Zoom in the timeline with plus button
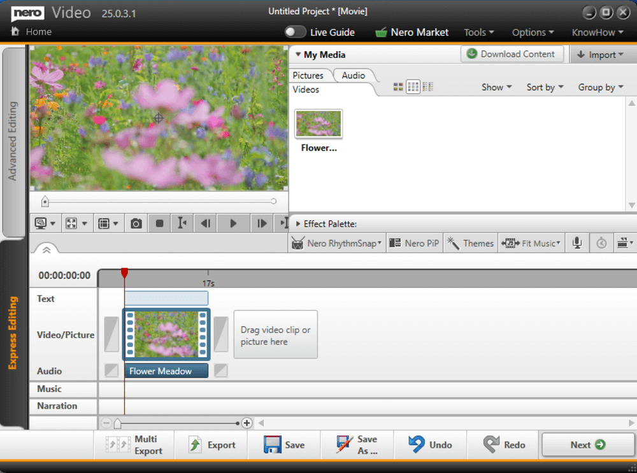Viewport: 637px width, 473px height. pos(247,423)
